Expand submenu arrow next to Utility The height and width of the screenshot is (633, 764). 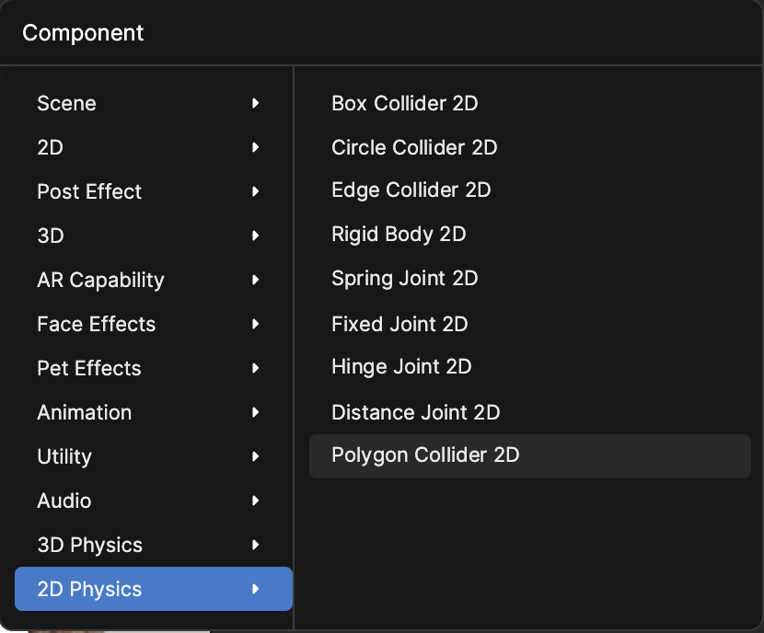coord(255,456)
